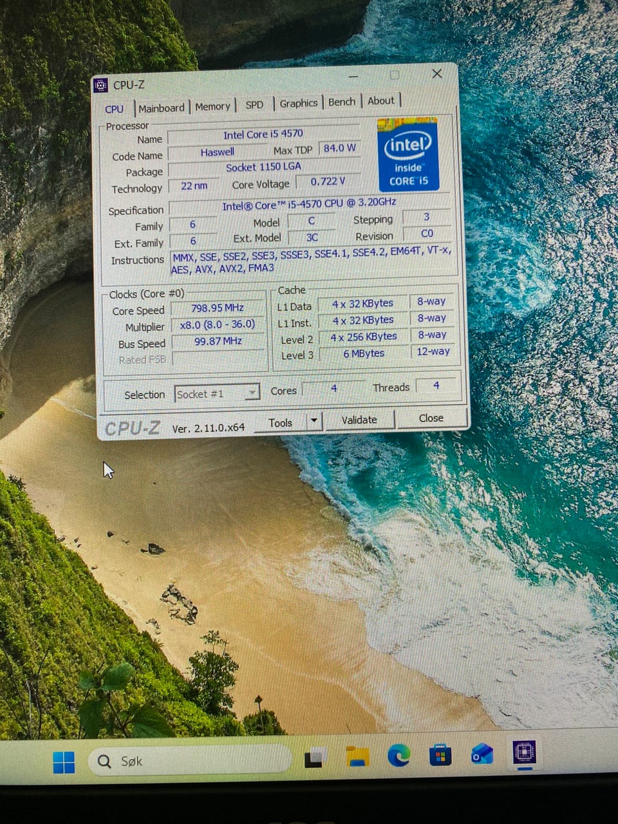Click the Tools button

pyautogui.click(x=280, y=422)
